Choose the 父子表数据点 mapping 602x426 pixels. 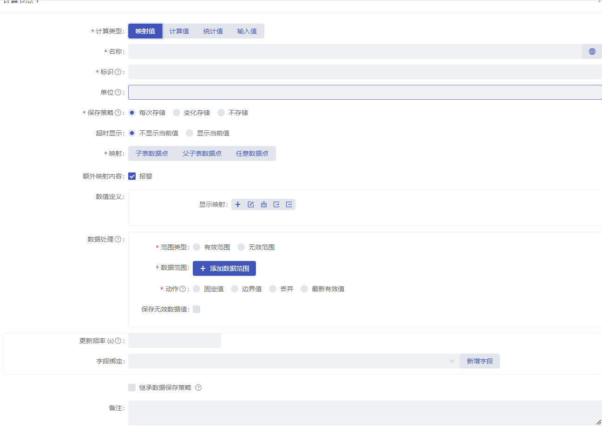point(202,153)
